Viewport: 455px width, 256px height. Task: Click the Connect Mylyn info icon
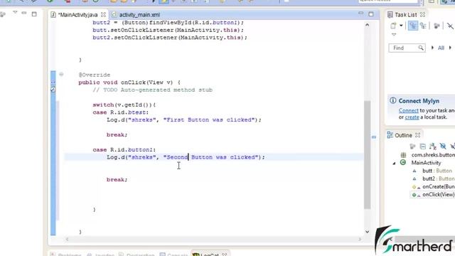click(393, 101)
